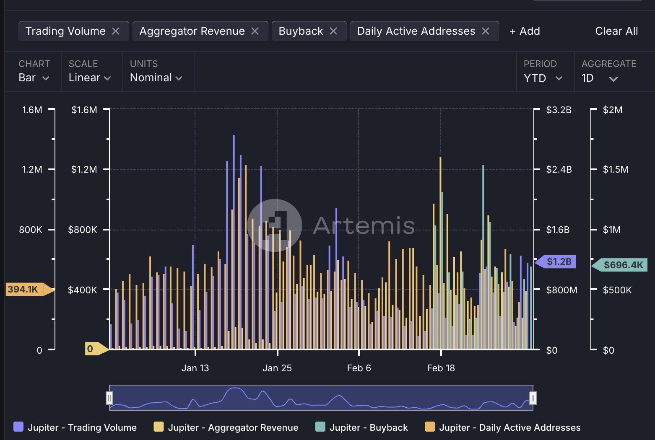Image resolution: width=655 pixels, height=440 pixels.
Task: Remove Daily Active Addresses with its X
Action: pyautogui.click(x=486, y=31)
